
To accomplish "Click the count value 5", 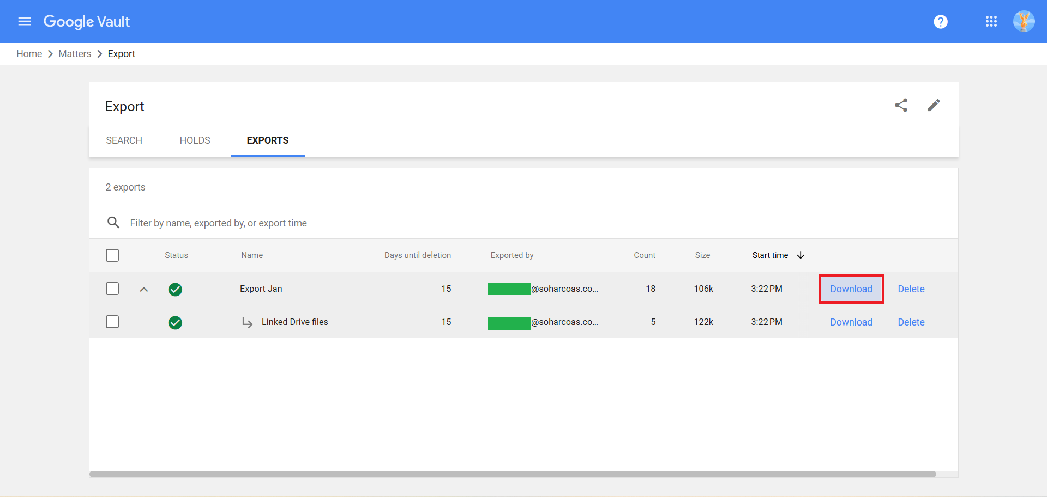I will 653,322.
